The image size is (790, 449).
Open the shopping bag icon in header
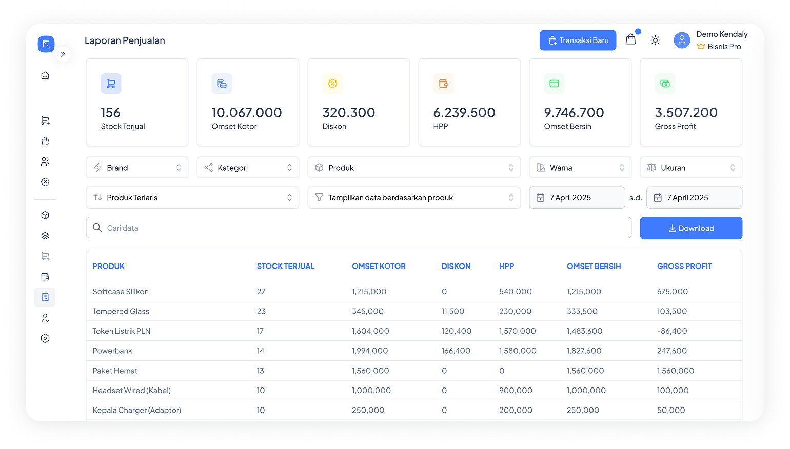coord(630,39)
